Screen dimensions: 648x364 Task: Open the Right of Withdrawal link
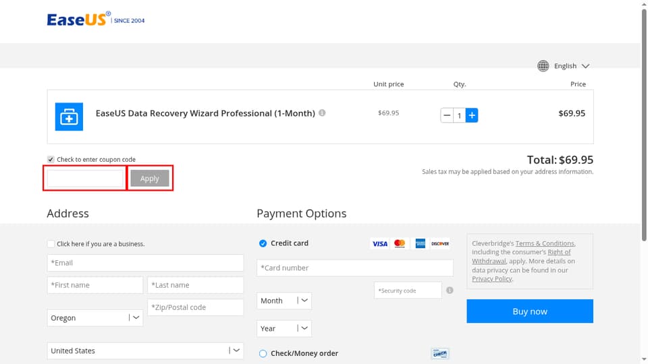[522, 256]
